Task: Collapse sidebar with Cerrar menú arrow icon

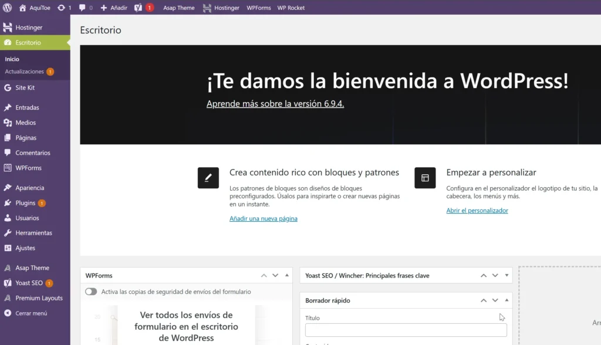Action: 8,313
